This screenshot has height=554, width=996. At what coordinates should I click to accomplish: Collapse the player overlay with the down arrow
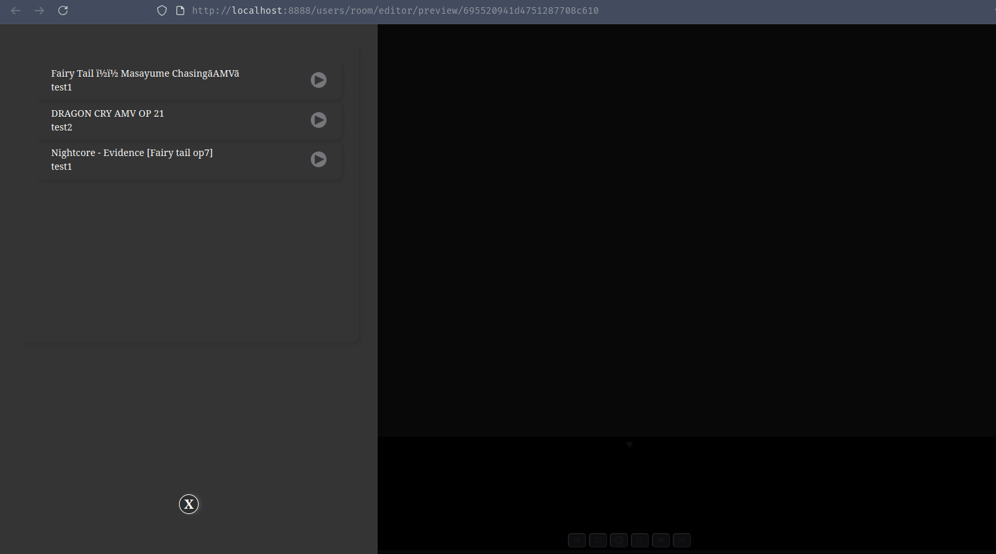(629, 445)
